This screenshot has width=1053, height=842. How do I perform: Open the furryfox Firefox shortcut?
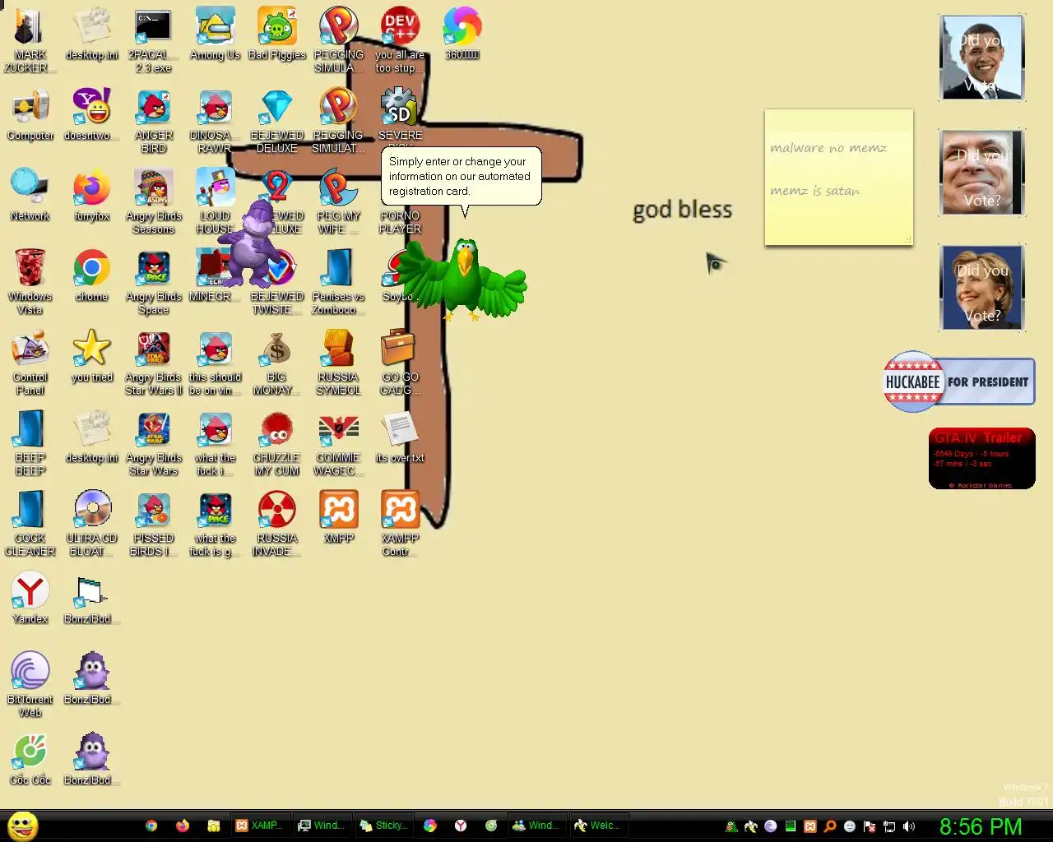click(92, 194)
